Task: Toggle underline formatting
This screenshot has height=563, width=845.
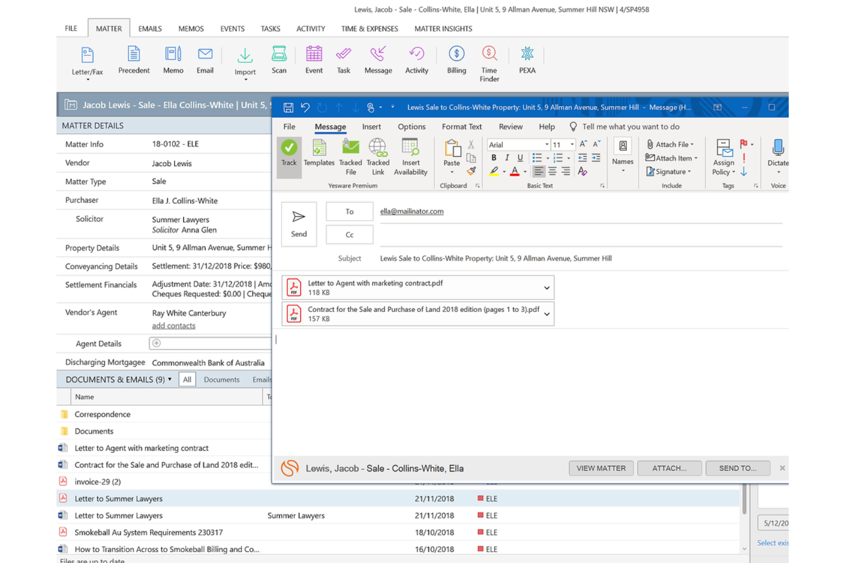Action: pyautogui.click(x=520, y=158)
